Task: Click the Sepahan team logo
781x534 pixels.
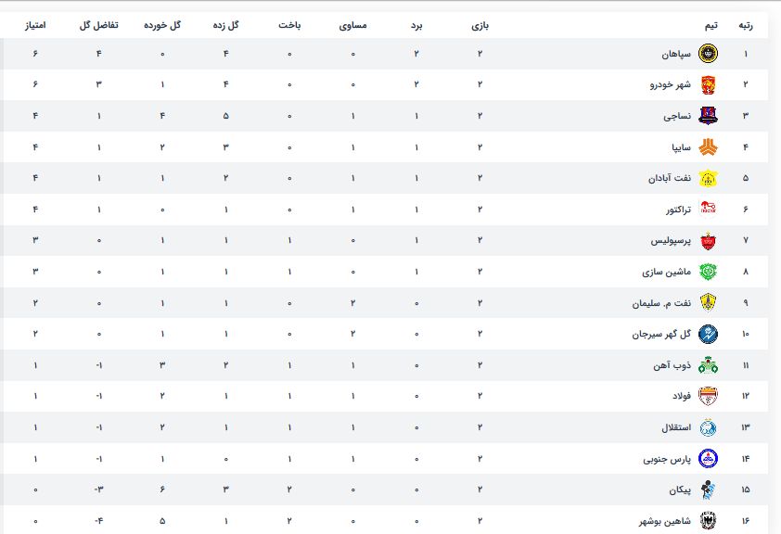Action: pyautogui.click(x=708, y=54)
